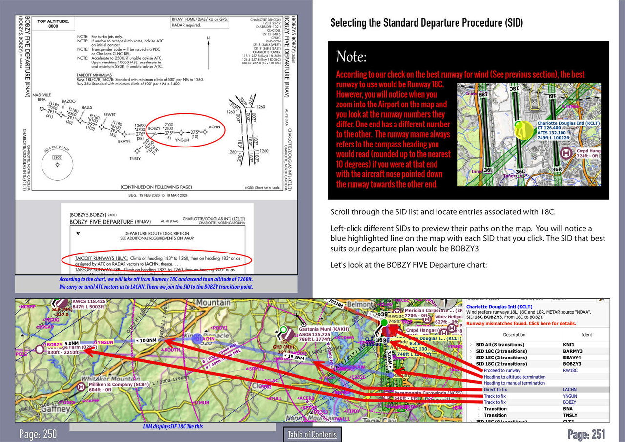Select the Transition row labeled BNA
This screenshot has height=442, width=625.
coord(495,409)
